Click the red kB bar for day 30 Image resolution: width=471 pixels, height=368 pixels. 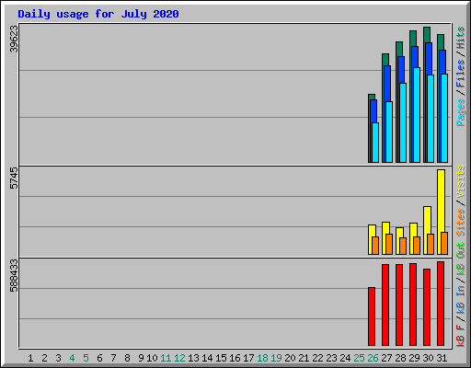(427, 307)
